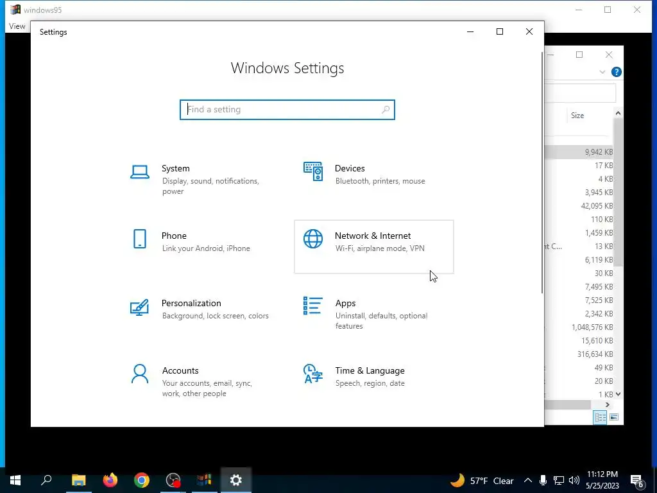Click the search magnifier in Find a setting
Screen dimensions: 657x493
(386, 109)
